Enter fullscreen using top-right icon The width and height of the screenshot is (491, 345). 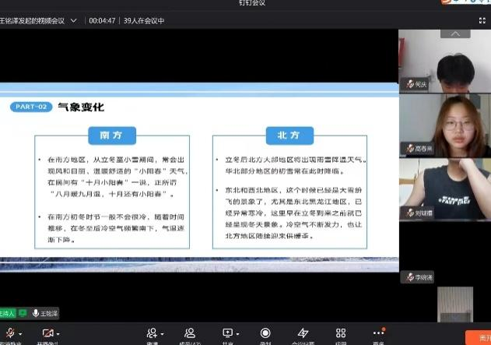point(482,21)
